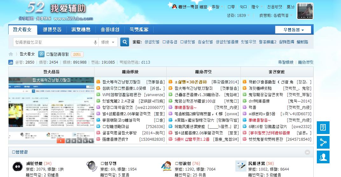Open the speaker icon forum section

tap(92, 166)
